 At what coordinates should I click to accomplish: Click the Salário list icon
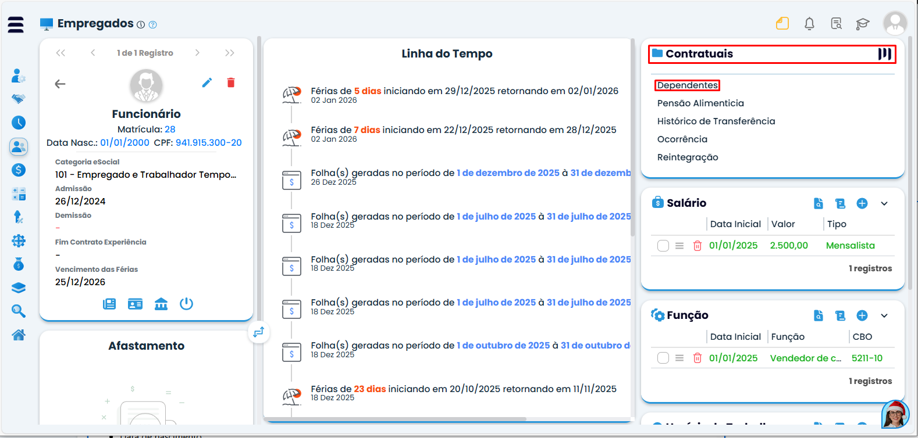tap(840, 203)
